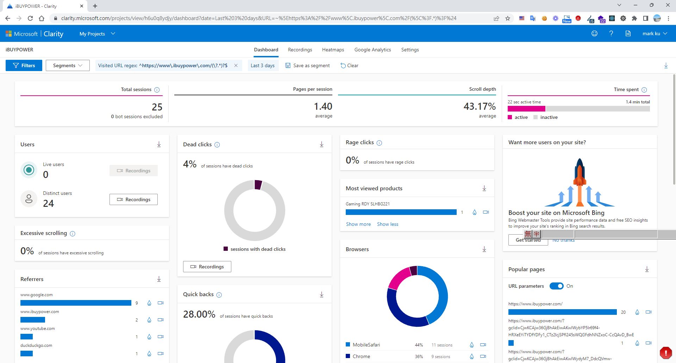Remove the Visited URL regex filter
This screenshot has width=676, height=363.
coord(236,65)
